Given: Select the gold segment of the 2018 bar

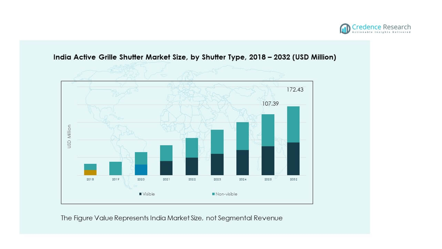Looking at the screenshot, I should click(90, 172).
